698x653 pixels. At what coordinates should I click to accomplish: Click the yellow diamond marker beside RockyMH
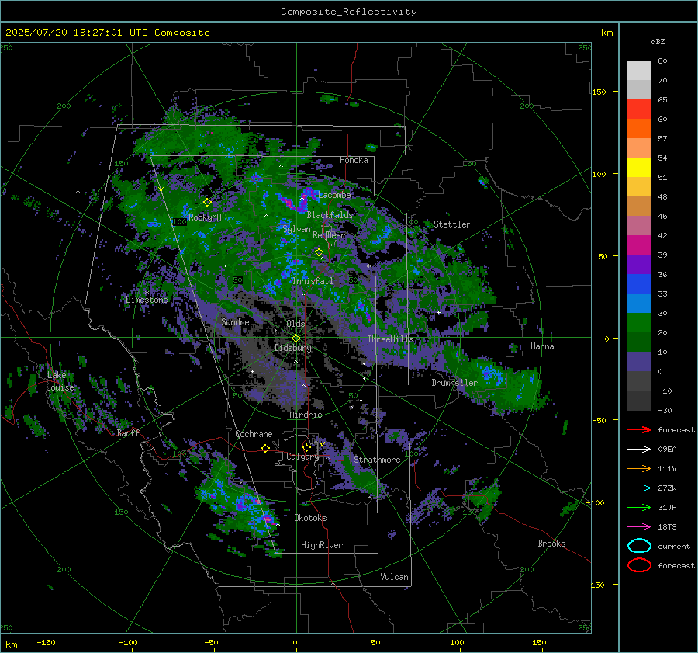[x=207, y=203]
